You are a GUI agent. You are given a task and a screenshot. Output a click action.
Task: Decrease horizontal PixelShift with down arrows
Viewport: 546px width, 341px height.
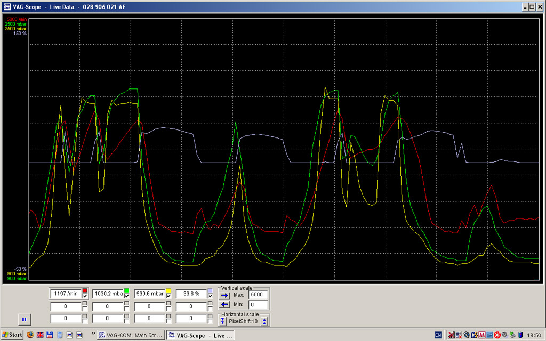pyautogui.click(x=223, y=321)
